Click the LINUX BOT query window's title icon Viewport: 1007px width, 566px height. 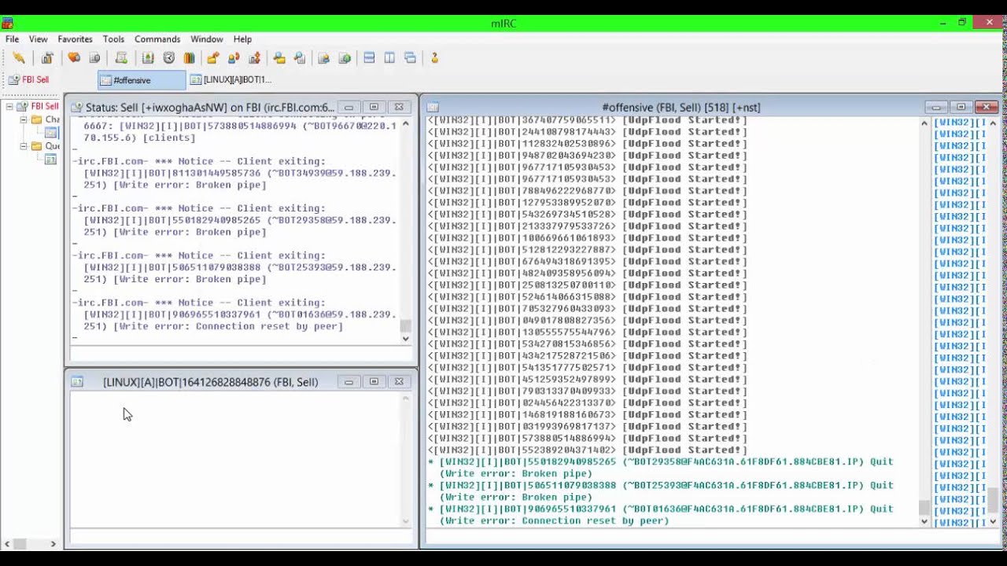77,382
